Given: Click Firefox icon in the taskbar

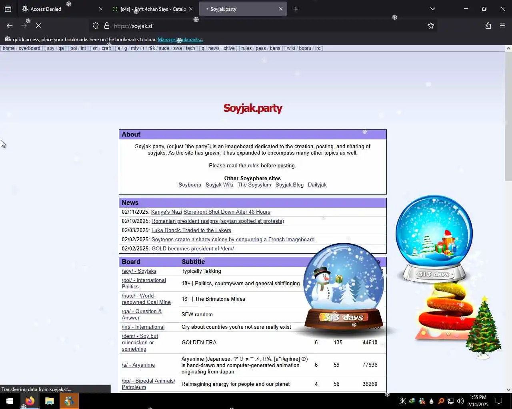Looking at the screenshot, I should tap(30, 401).
